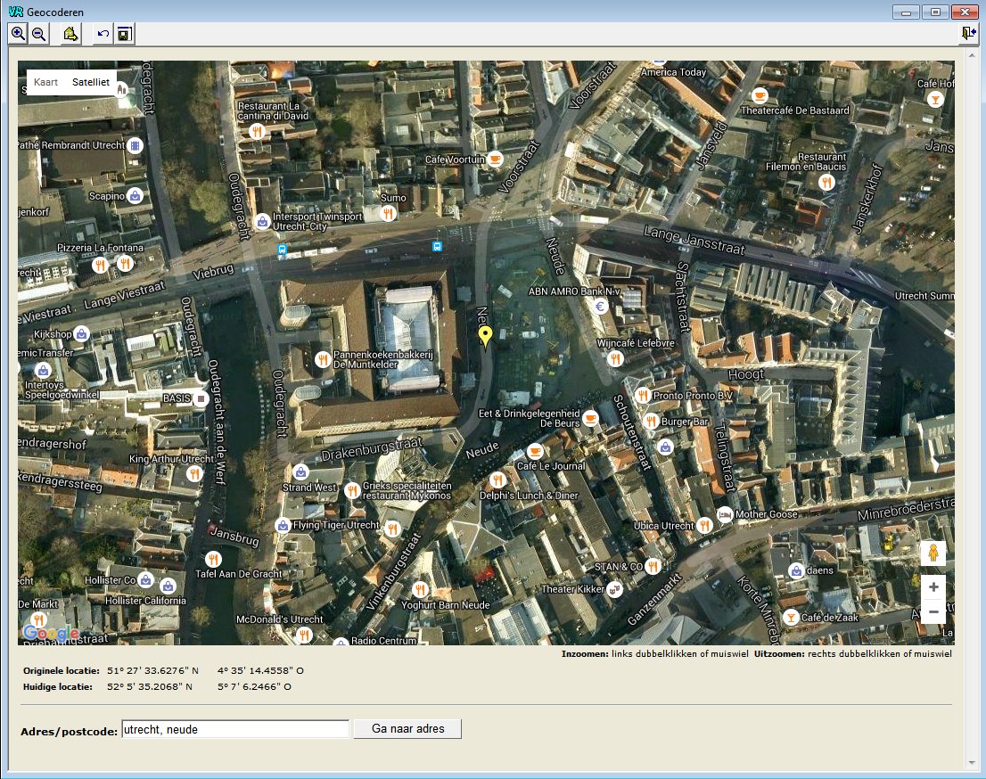
Task: Click the STAN & CO restaurant marker
Action: click(x=653, y=567)
